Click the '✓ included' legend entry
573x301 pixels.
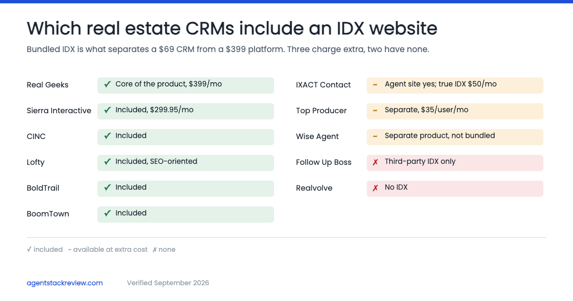click(x=45, y=249)
